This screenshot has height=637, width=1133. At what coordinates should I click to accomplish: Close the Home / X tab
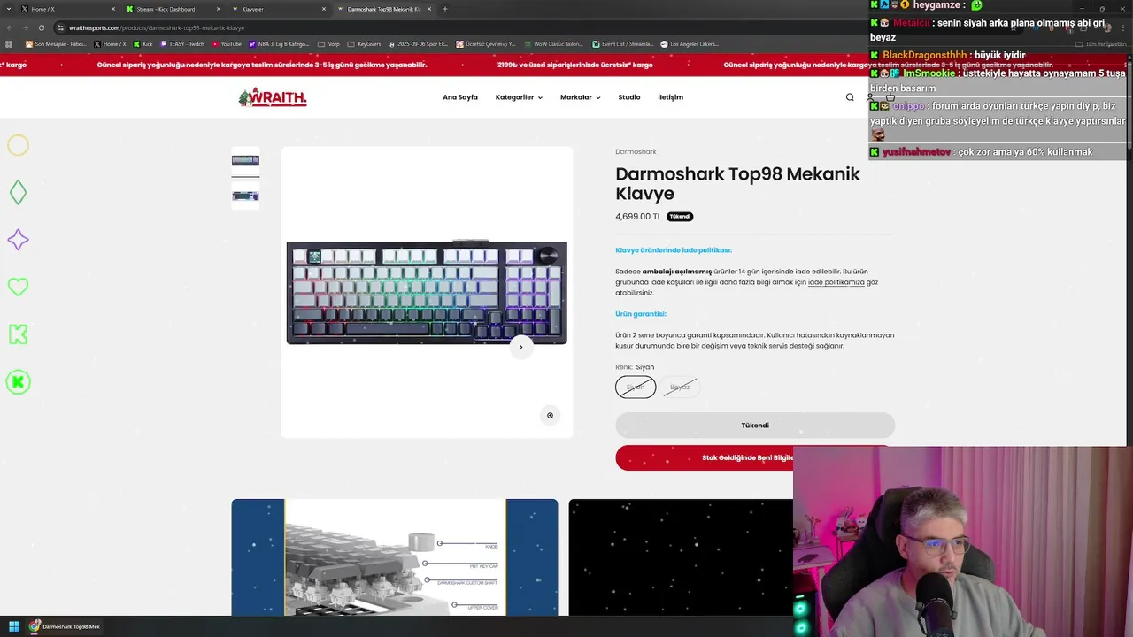(112, 9)
